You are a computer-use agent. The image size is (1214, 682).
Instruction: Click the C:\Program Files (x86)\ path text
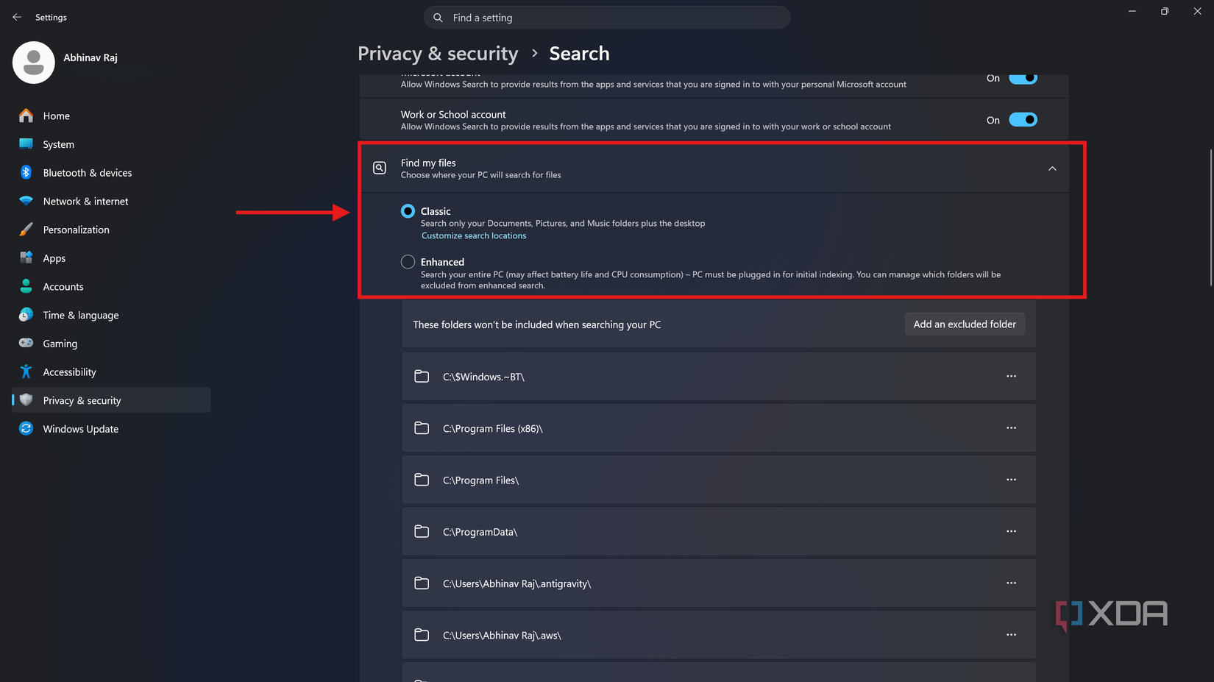(x=492, y=428)
